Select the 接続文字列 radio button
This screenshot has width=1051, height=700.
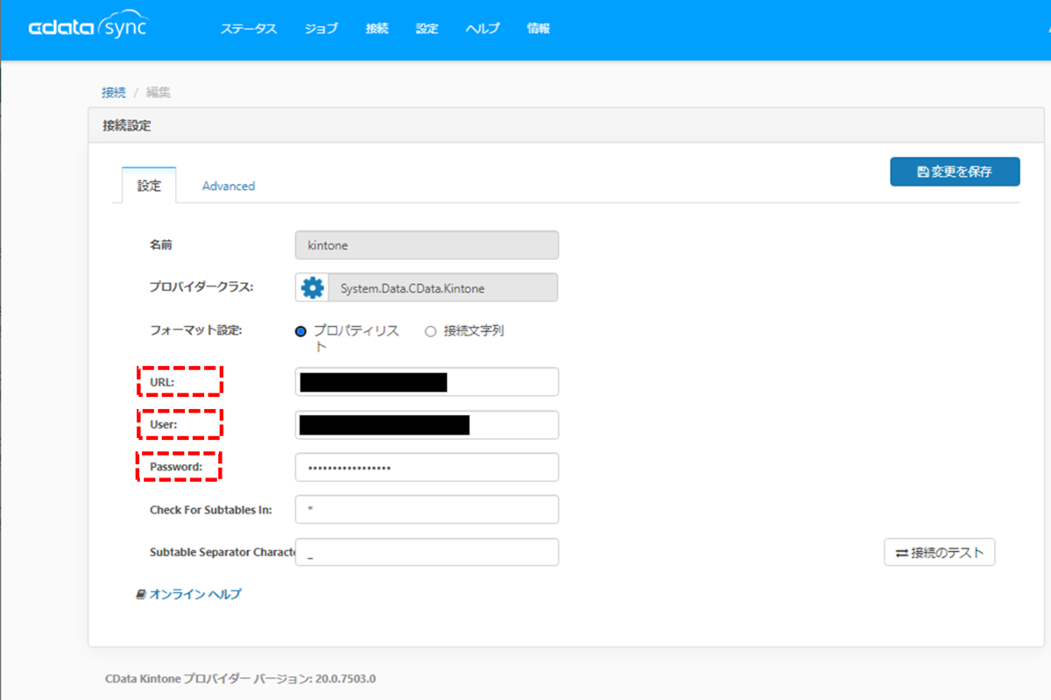tap(430, 331)
